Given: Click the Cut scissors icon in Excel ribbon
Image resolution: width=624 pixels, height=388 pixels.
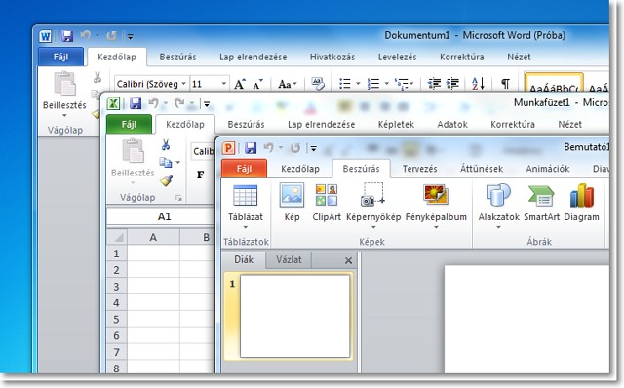Looking at the screenshot, I should coord(166,145).
